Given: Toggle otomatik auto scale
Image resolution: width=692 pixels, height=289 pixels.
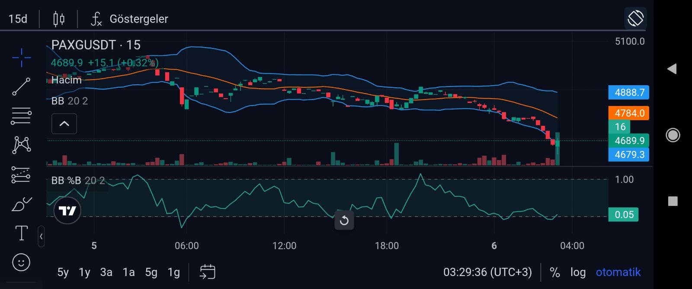Looking at the screenshot, I should (618, 272).
